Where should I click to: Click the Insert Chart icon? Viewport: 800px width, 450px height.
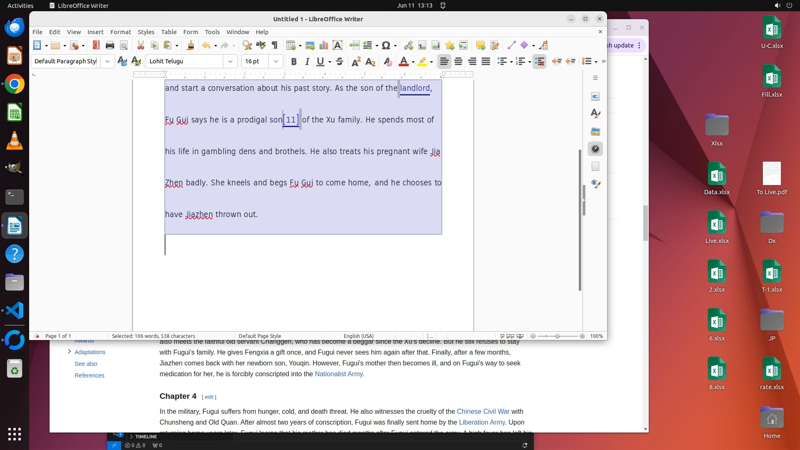(323, 45)
